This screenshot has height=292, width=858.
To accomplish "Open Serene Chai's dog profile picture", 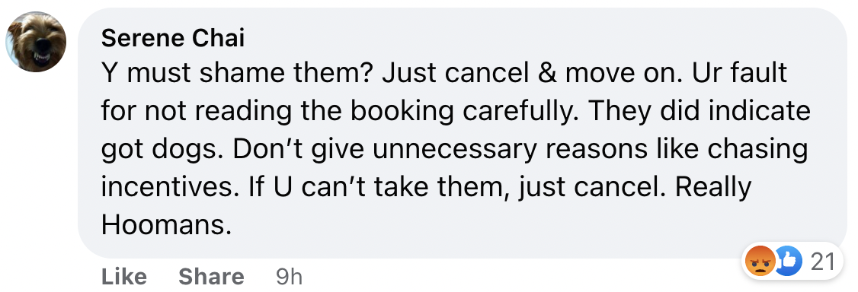I will point(36,42).
